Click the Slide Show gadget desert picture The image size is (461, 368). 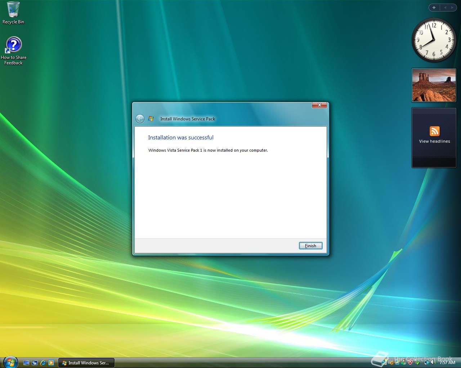pyautogui.click(x=434, y=85)
